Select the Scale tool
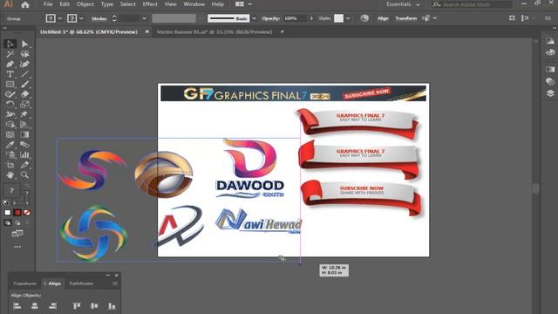The image size is (558, 314). point(24,105)
